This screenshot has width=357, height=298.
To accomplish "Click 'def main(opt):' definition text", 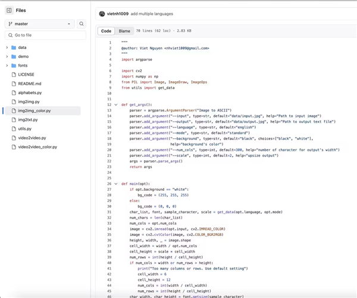I will tap(136, 184).
